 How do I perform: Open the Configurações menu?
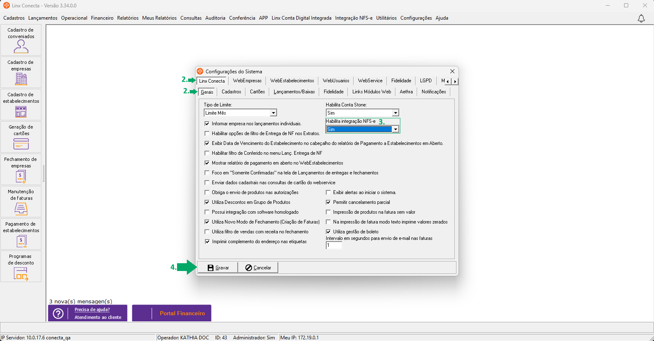tap(416, 18)
